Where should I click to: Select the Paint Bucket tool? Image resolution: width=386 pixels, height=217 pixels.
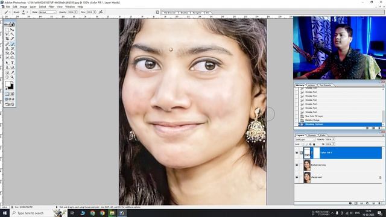[12, 53]
